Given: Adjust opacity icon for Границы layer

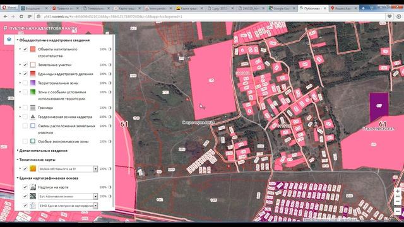Looking at the screenshot, I should (x=110, y=108).
